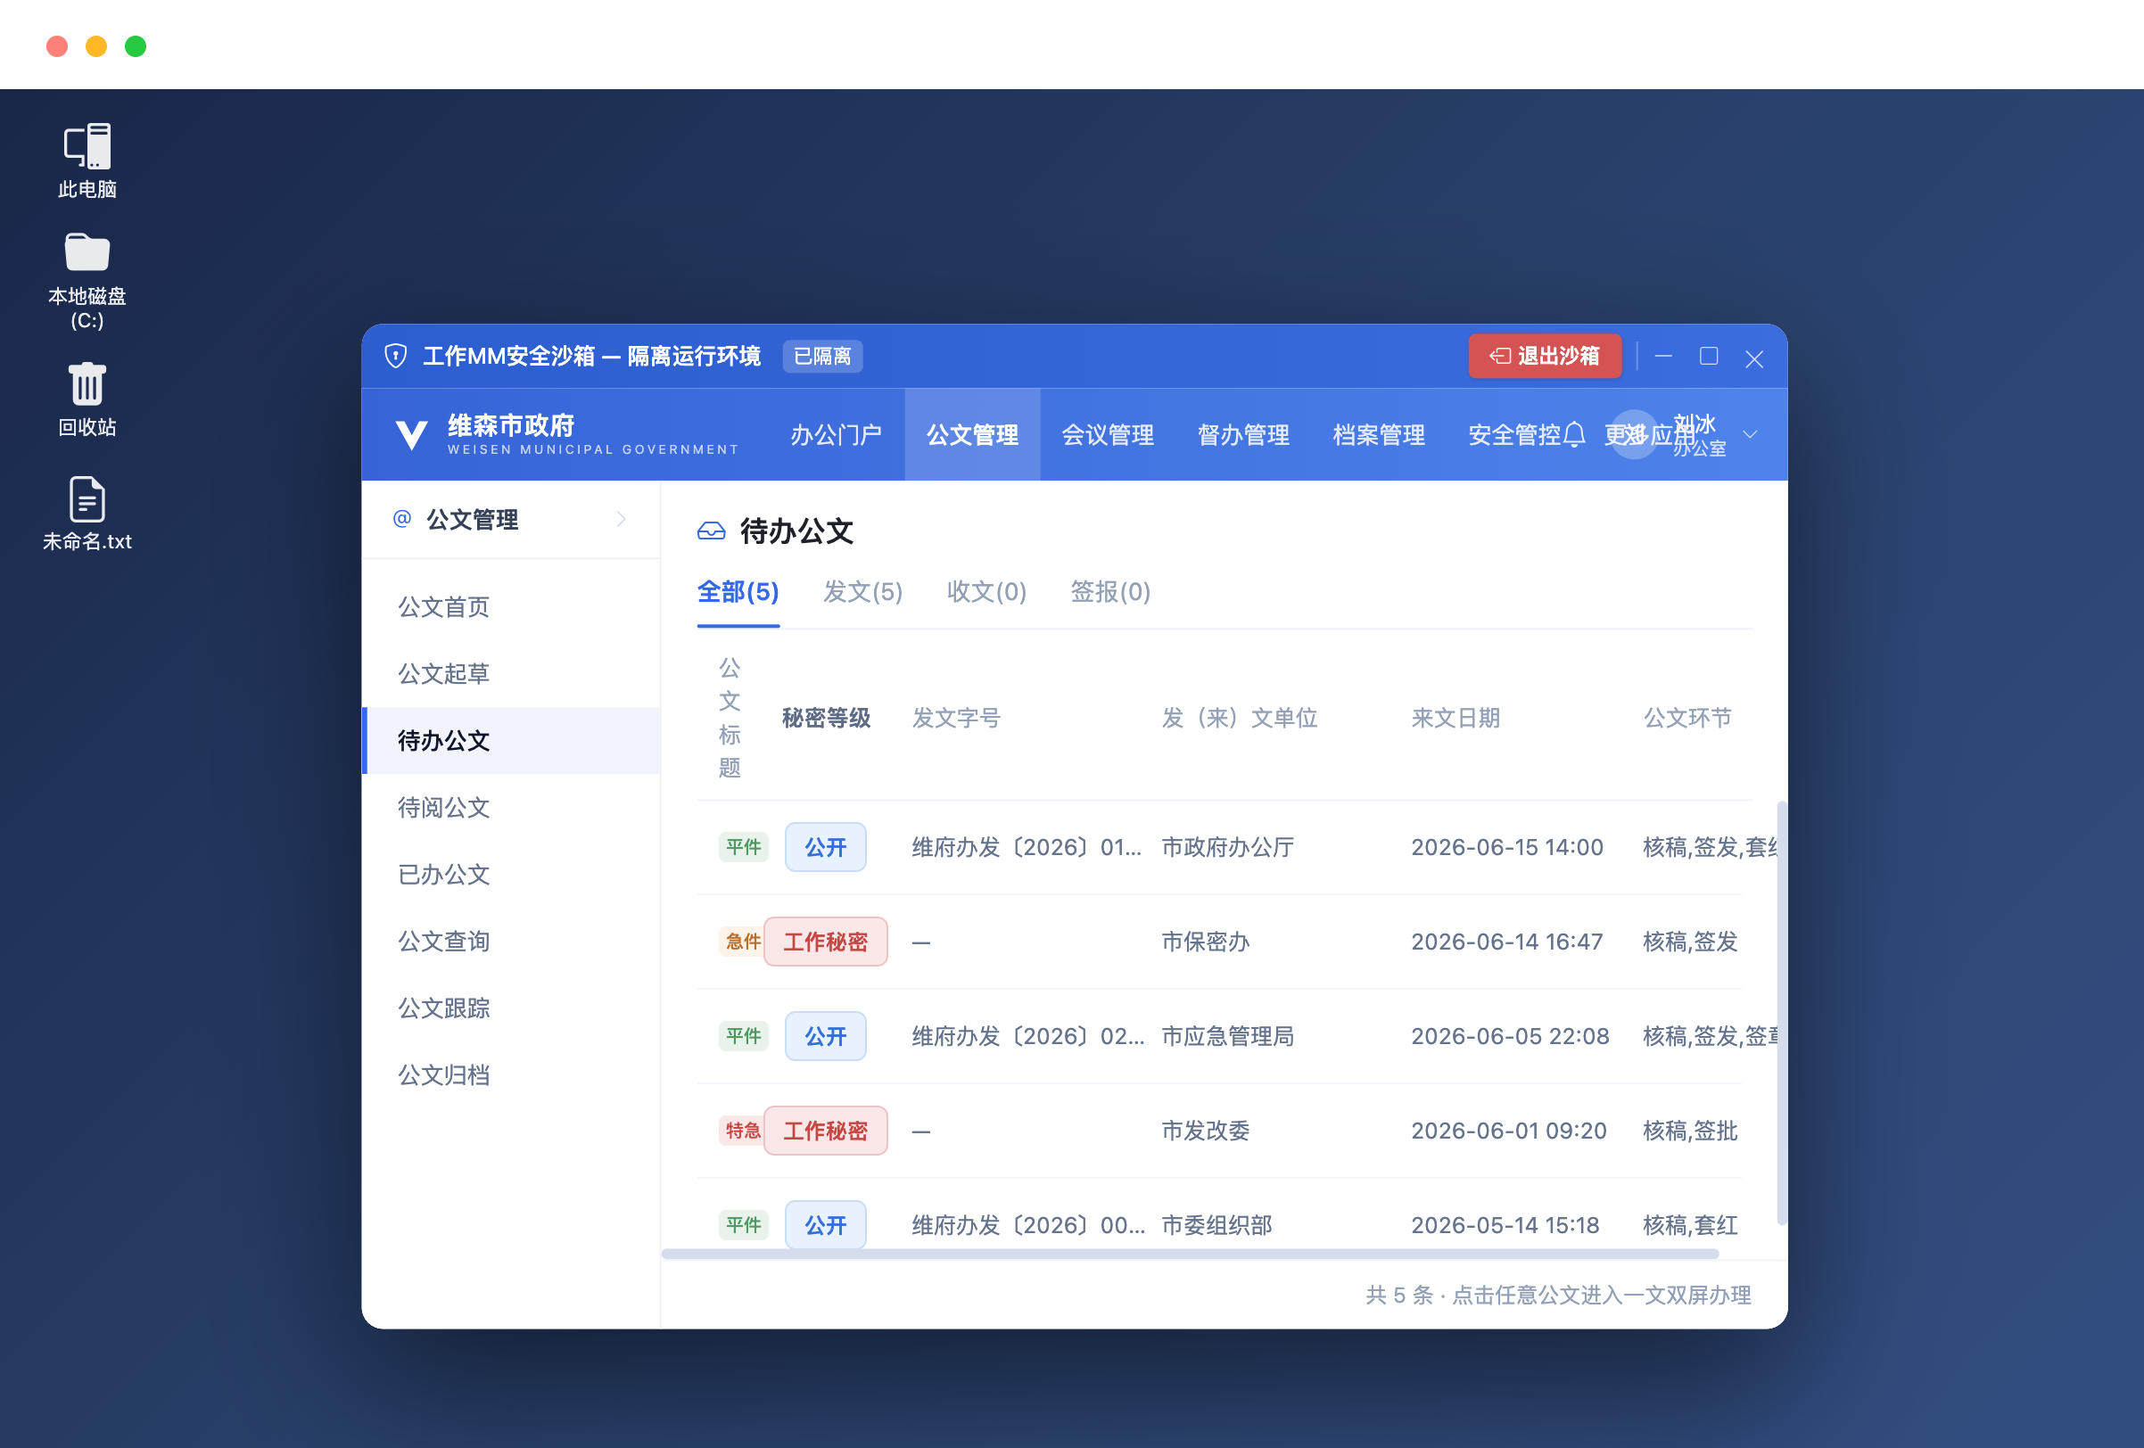Click the 特急 urgency tag for 市发改委
The height and width of the screenshot is (1448, 2144).
click(743, 1131)
